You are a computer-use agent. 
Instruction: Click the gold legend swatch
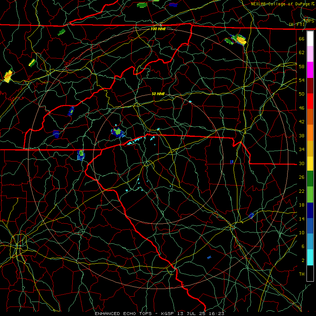[310, 149]
